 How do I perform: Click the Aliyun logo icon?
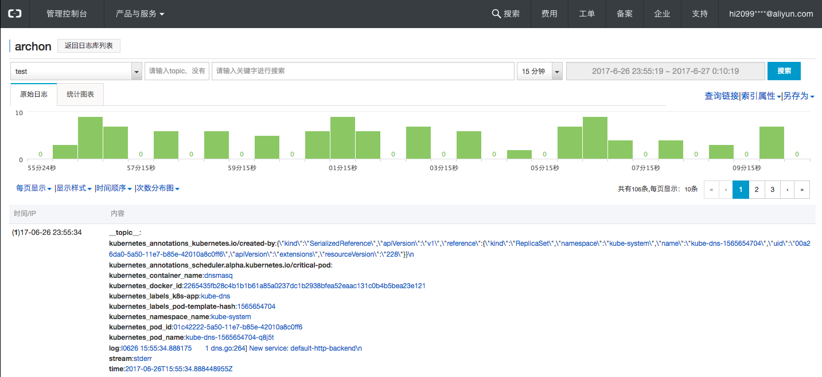[14, 14]
